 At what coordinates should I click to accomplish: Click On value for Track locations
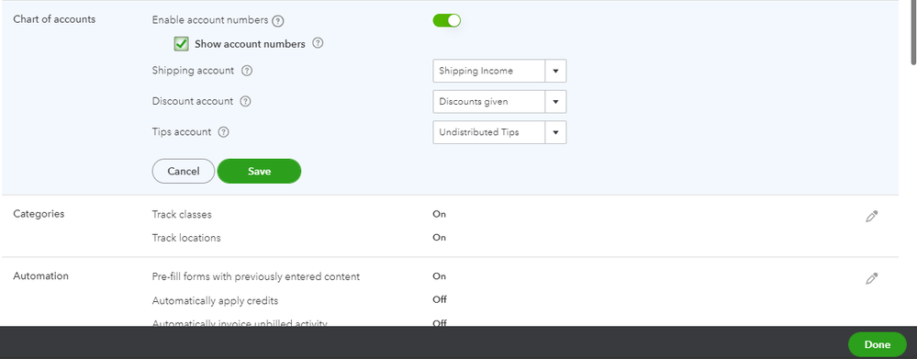(x=439, y=238)
